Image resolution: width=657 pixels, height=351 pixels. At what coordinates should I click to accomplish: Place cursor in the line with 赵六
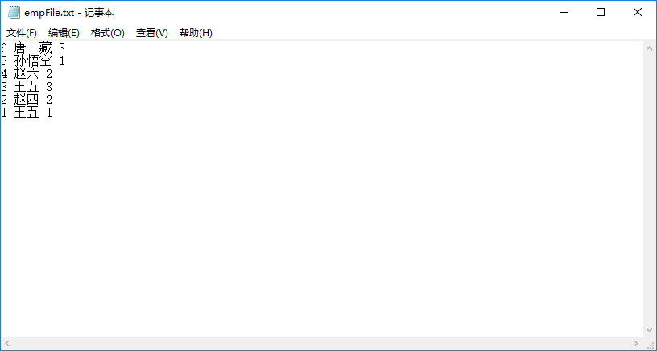(27, 74)
